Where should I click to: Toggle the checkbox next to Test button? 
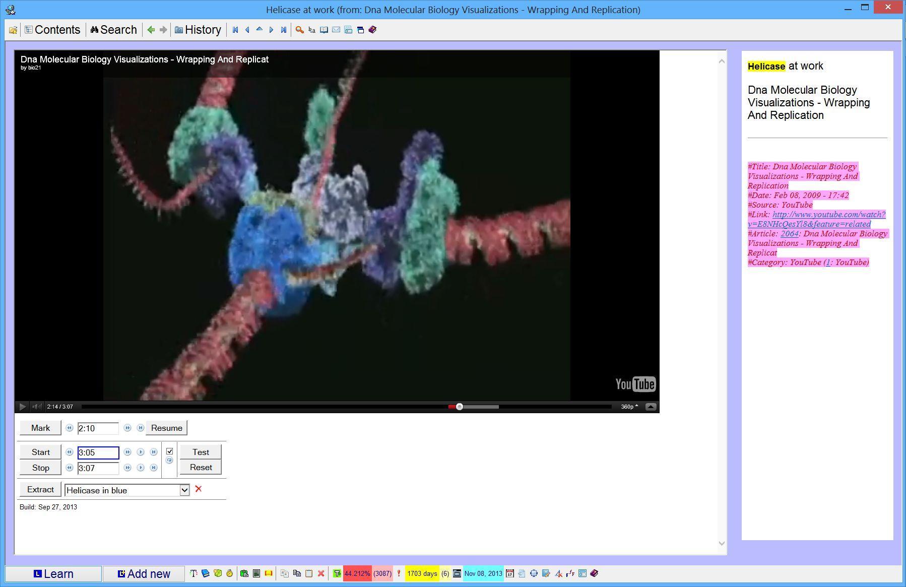point(170,451)
